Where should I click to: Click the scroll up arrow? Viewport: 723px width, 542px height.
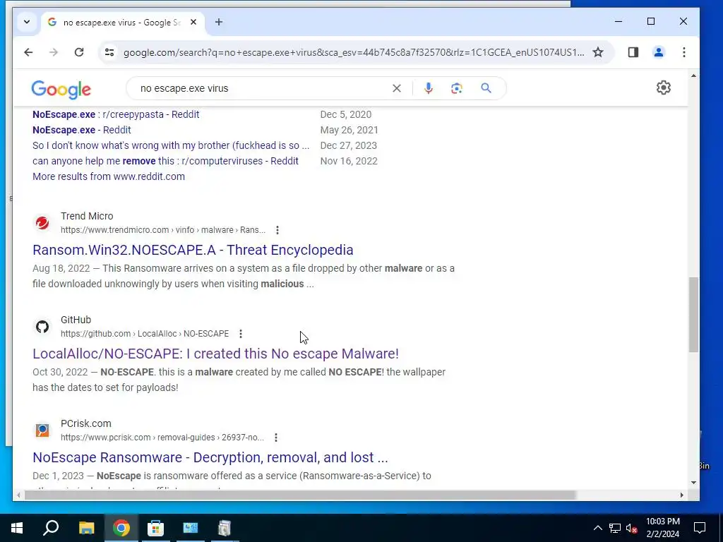click(693, 76)
